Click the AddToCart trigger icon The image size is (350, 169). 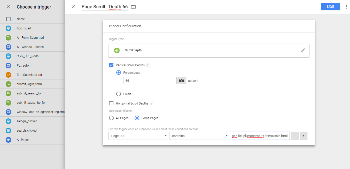pyautogui.click(x=8, y=28)
